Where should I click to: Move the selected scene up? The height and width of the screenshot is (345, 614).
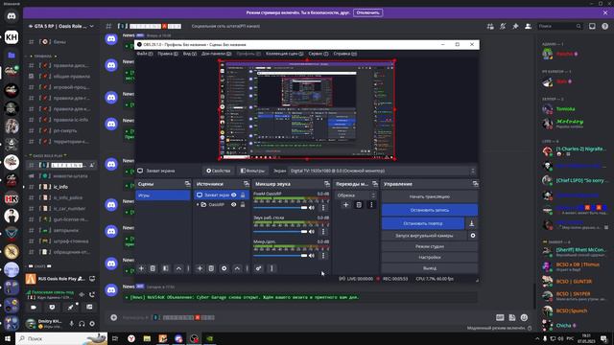pos(178,268)
